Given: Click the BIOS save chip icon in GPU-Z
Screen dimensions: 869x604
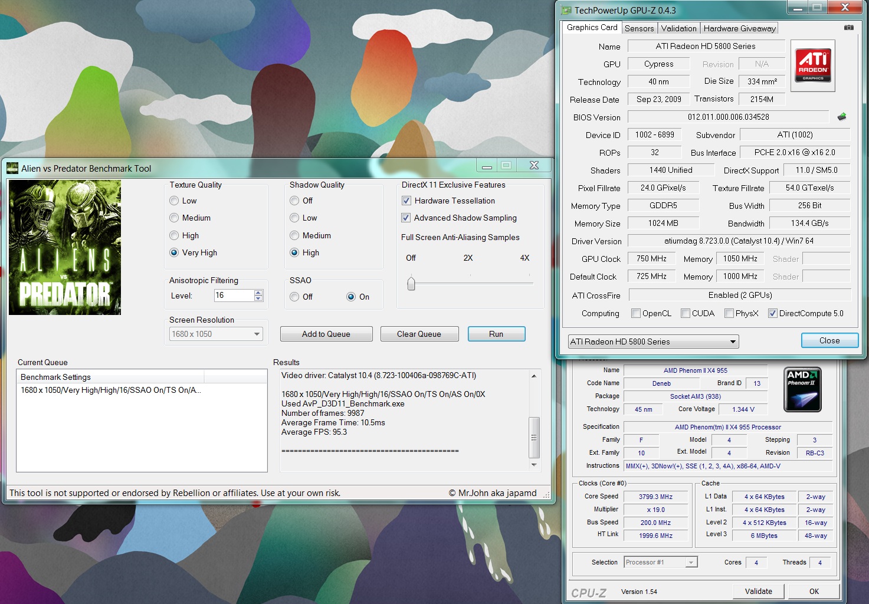Looking at the screenshot, I should [842, 116].
